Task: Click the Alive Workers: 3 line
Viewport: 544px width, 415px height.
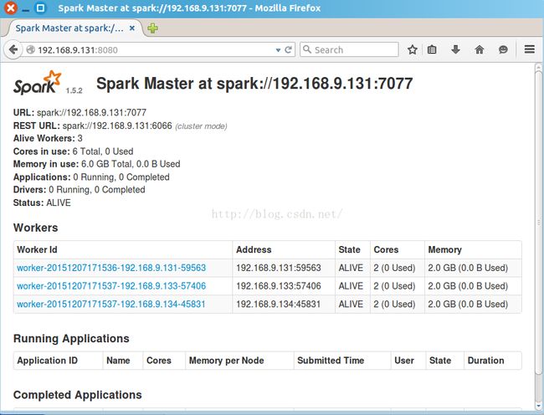Action: [48, 138]
